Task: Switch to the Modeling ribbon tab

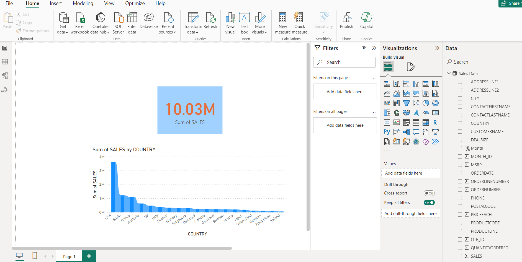Action: [83, 3]
